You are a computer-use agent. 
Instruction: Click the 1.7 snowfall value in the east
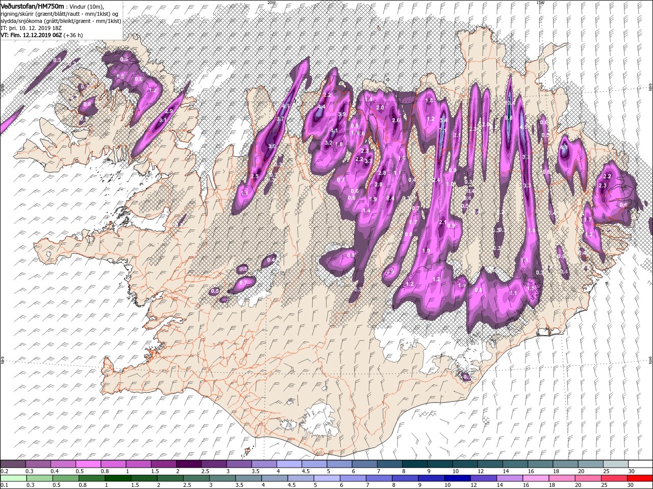pyautogui.click(x=587, y=220)
